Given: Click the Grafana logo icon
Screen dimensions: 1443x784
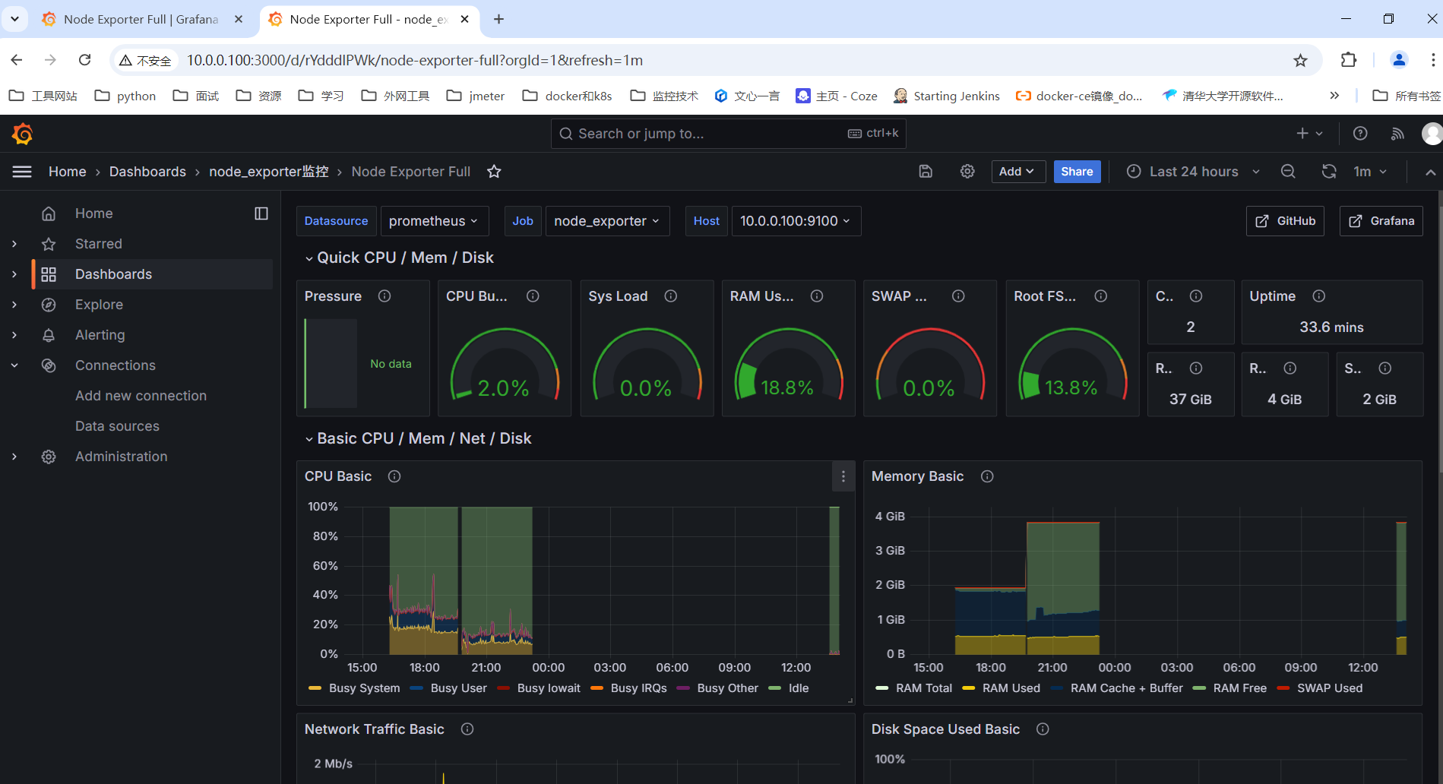Looking at the screenshot, I should tap(23, 134).
